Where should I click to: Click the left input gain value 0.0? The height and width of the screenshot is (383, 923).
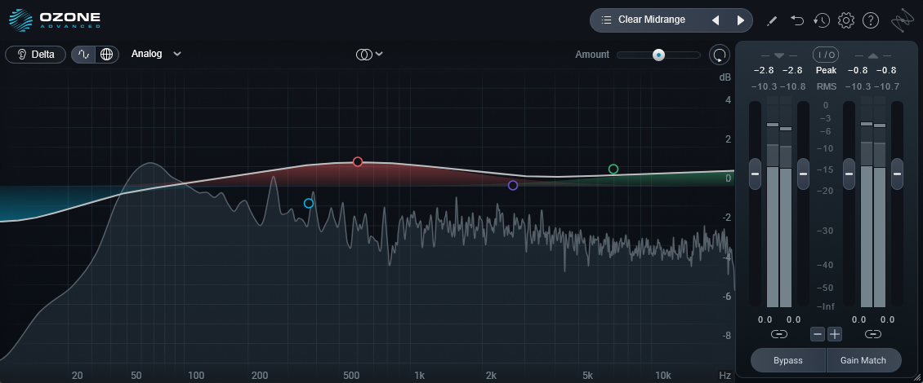coord(765,319)
